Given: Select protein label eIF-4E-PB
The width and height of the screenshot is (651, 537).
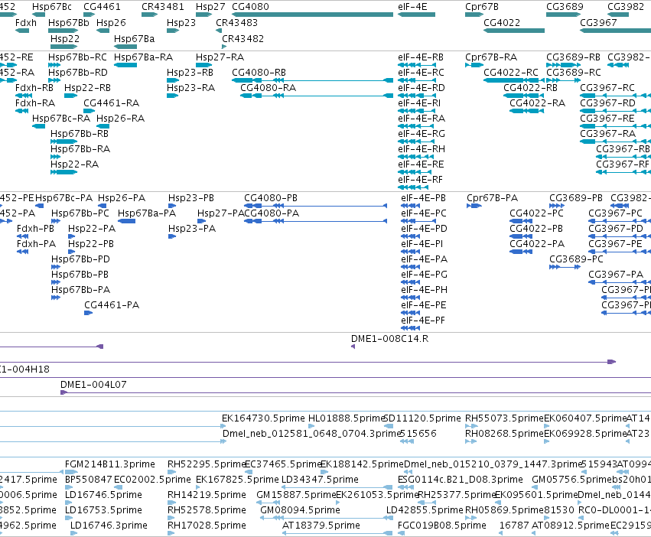Looking at the screenshot, I should click(x=424, y=198).
